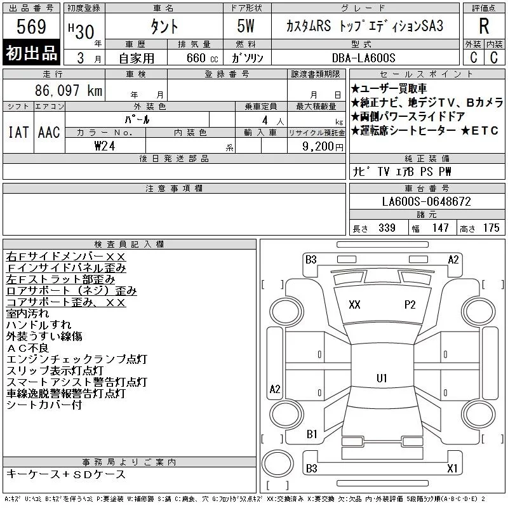Viewport: 508px width, 508px height.
Task: Click the 検査員記入欄 section header
Action: click(x=130, y=244)
